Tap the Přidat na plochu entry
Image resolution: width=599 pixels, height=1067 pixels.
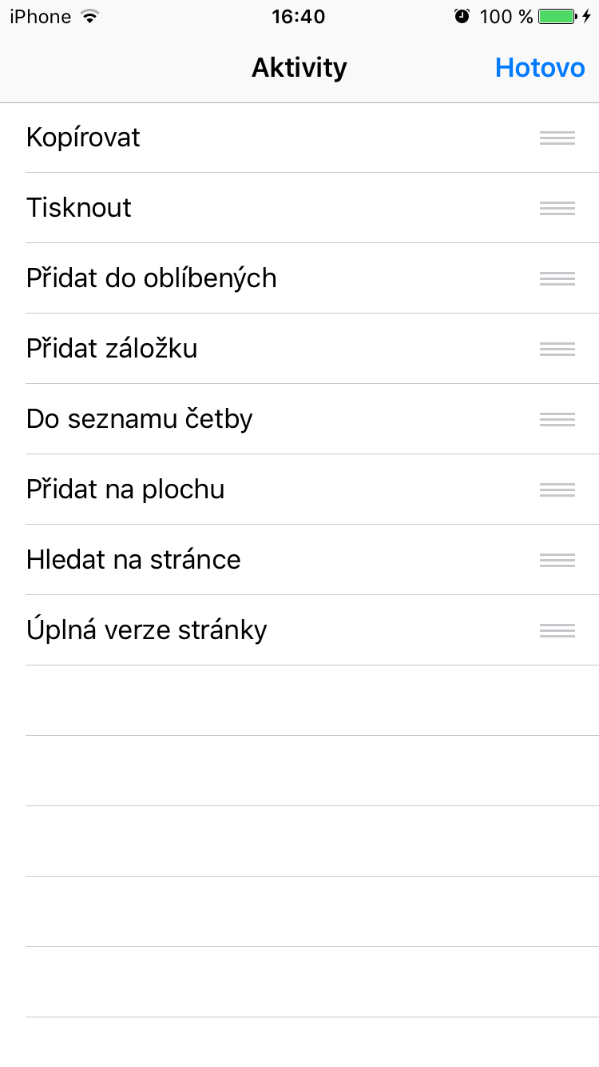125,490
